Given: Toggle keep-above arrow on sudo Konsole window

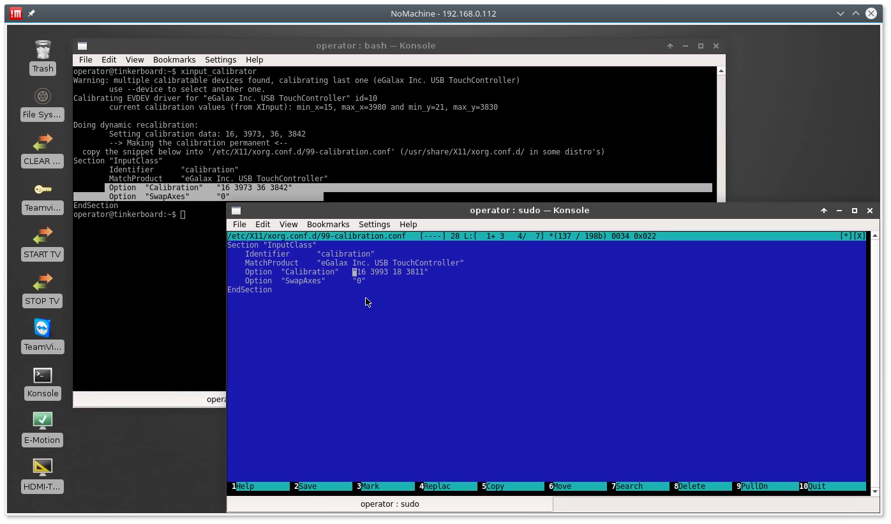Looking at the screenshot, I should click(824, 211).
